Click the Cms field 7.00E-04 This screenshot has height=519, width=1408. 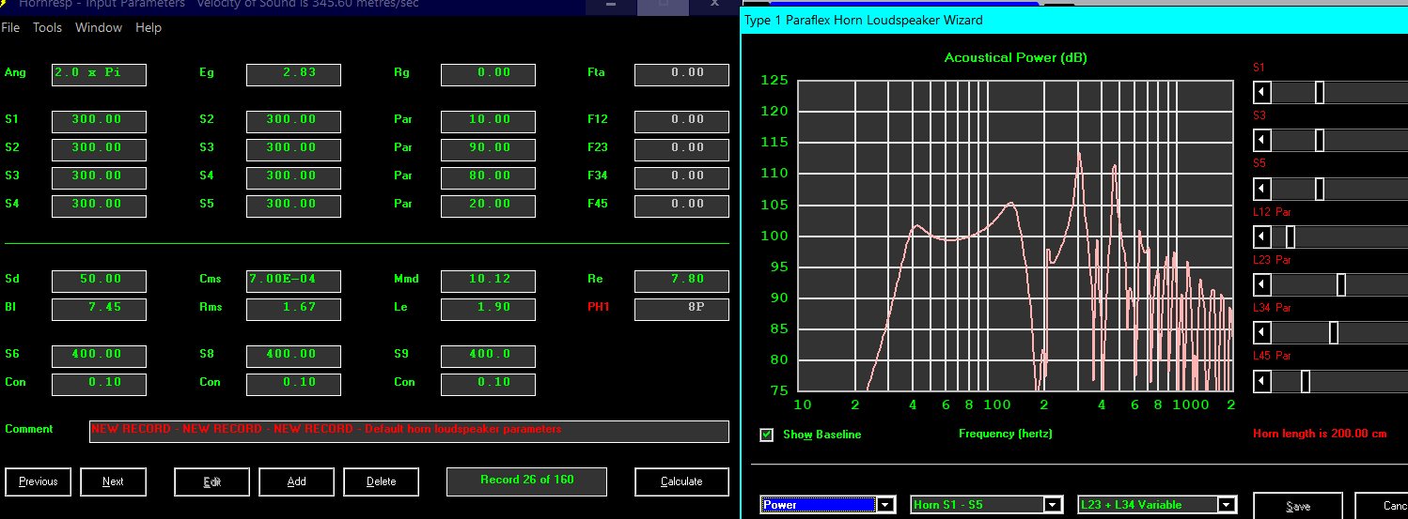pyautogui.click(x=293, y=281)
